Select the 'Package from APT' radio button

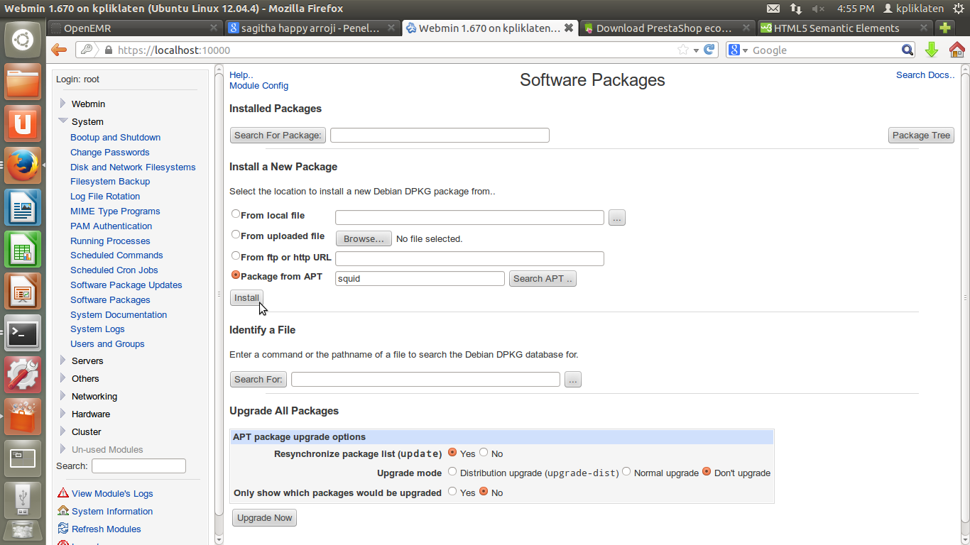pos(235,275)
